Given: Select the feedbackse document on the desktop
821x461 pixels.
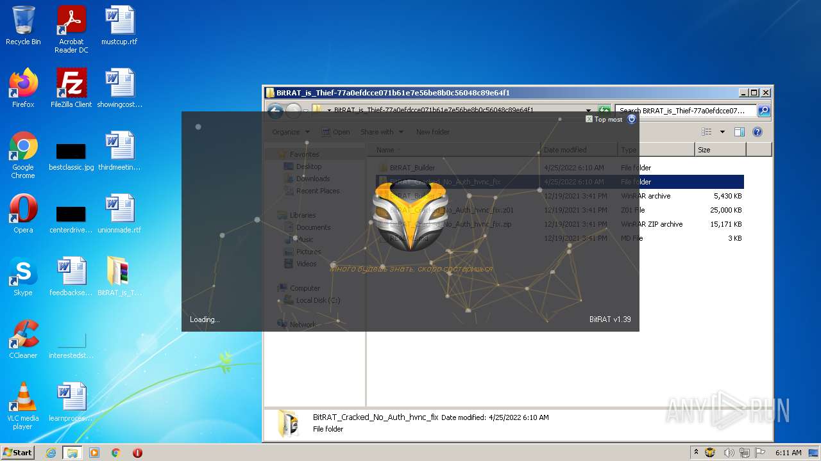Looking at the screenshot, I should [x=71, y=277].
